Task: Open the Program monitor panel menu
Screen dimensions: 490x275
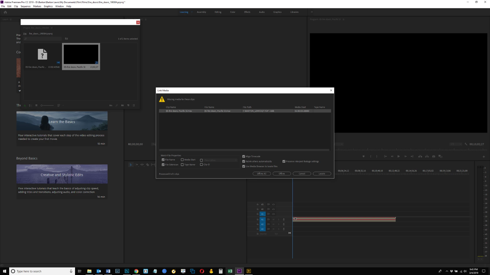Action: (x=344, y=19)
